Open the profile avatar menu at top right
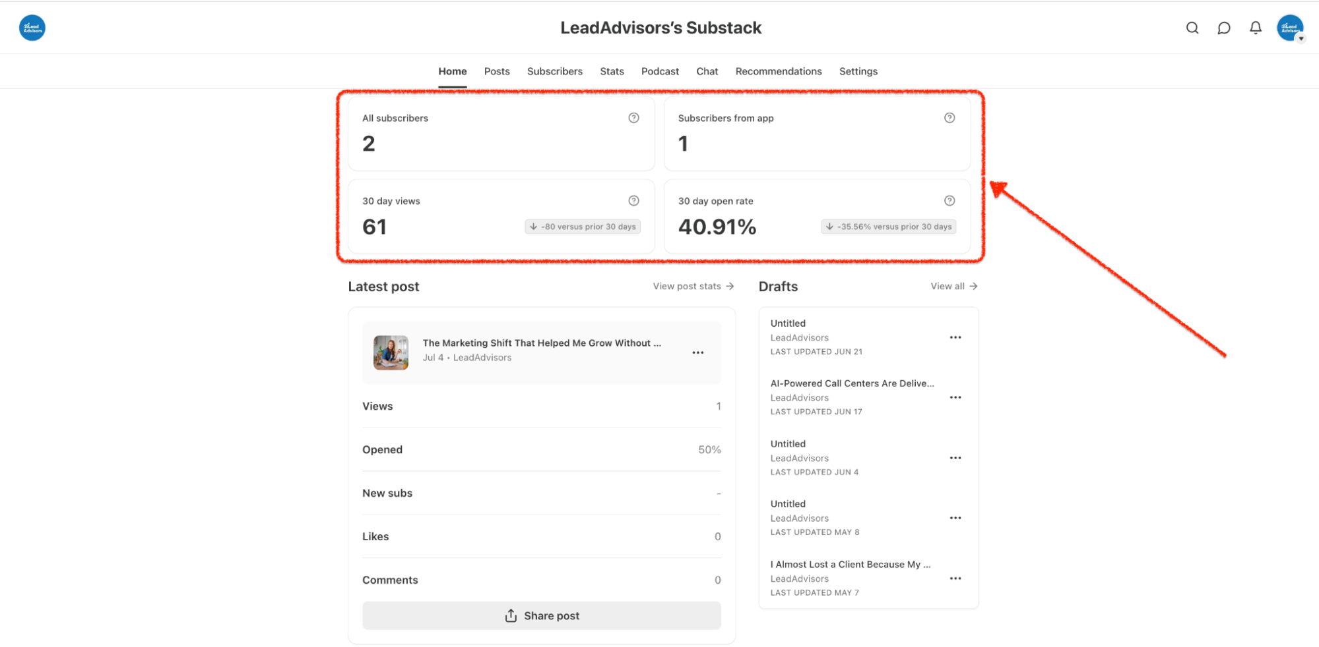Screen dimensions: 1319x647 tap(1291, 28)
